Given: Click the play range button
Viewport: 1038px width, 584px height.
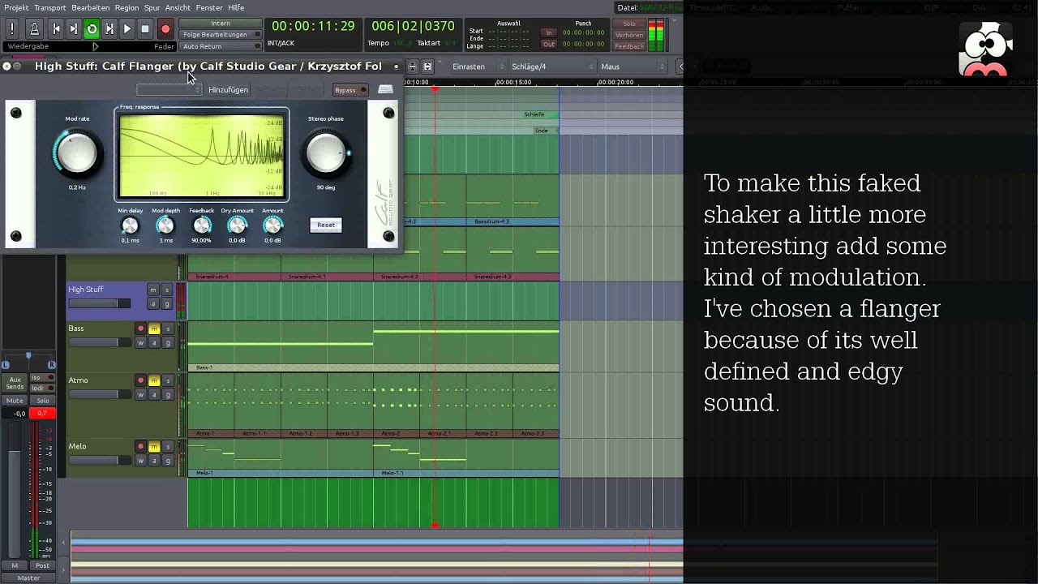Looking at the screenshot, I should point(109,29).
